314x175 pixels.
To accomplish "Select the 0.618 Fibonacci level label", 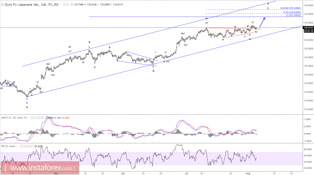I will (290, 8).
